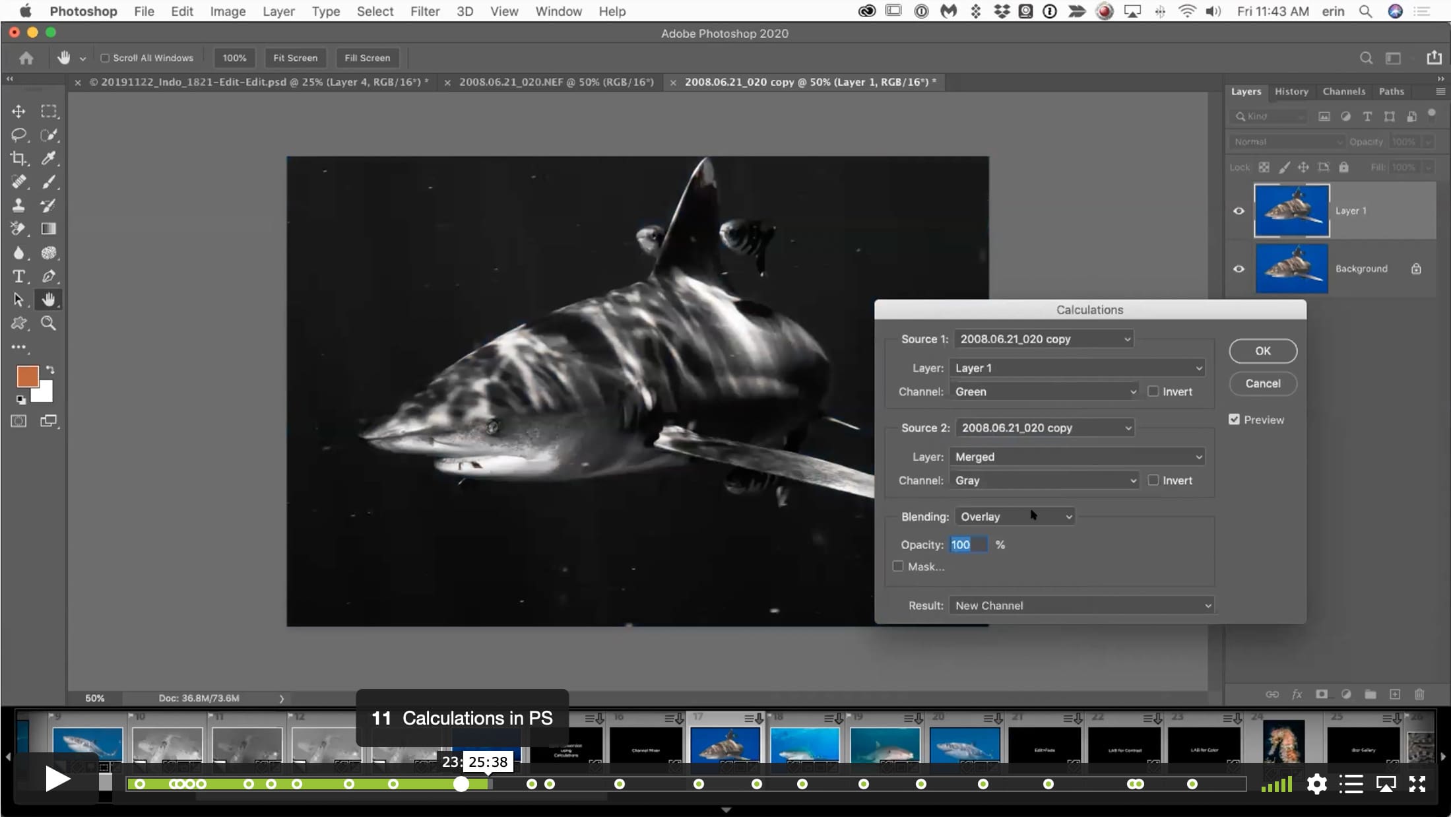
Task: Select the Path Selection tool
Action: point(18,300)
